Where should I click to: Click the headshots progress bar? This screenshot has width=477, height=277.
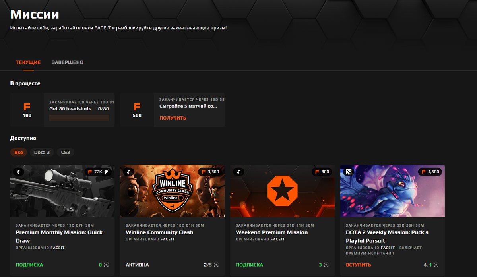[x=79, y=118]
